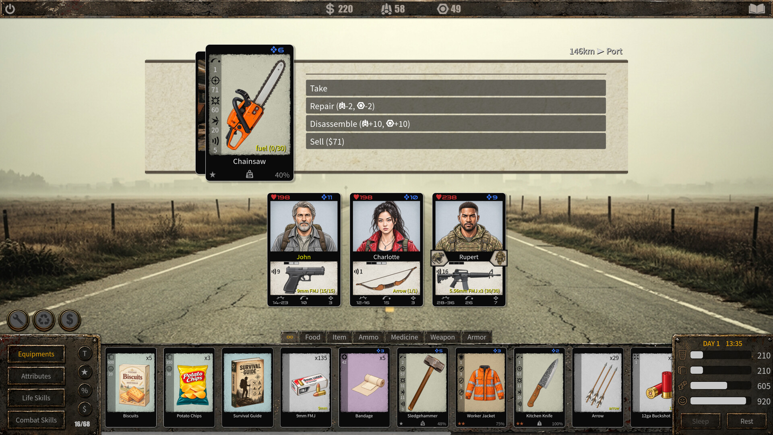Viewport: 773px width, 435px height.
Task: Toggle the T filter round button
Action: point(85,354)
